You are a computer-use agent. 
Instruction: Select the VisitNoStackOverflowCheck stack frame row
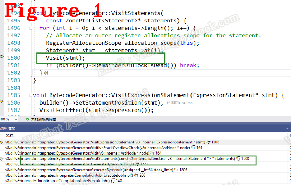tap(145, 148)
